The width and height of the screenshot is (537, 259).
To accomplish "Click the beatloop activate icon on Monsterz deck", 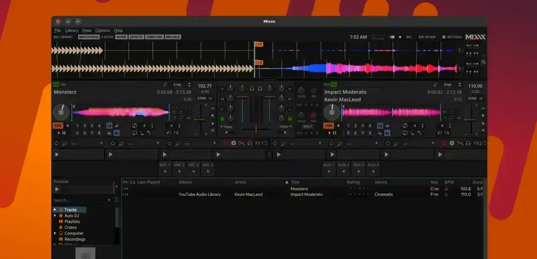I will 135,126.
